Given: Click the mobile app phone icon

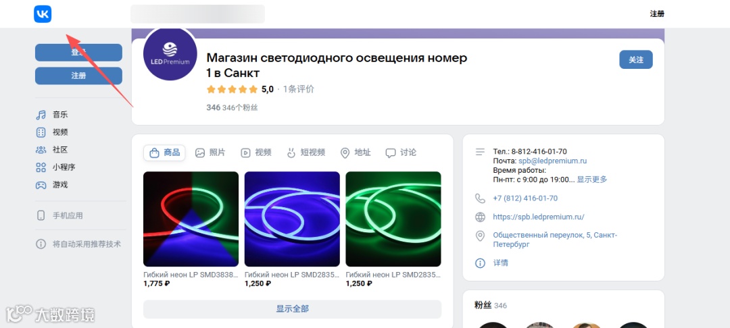Looking at the screenshot, I should click(41, 215).
